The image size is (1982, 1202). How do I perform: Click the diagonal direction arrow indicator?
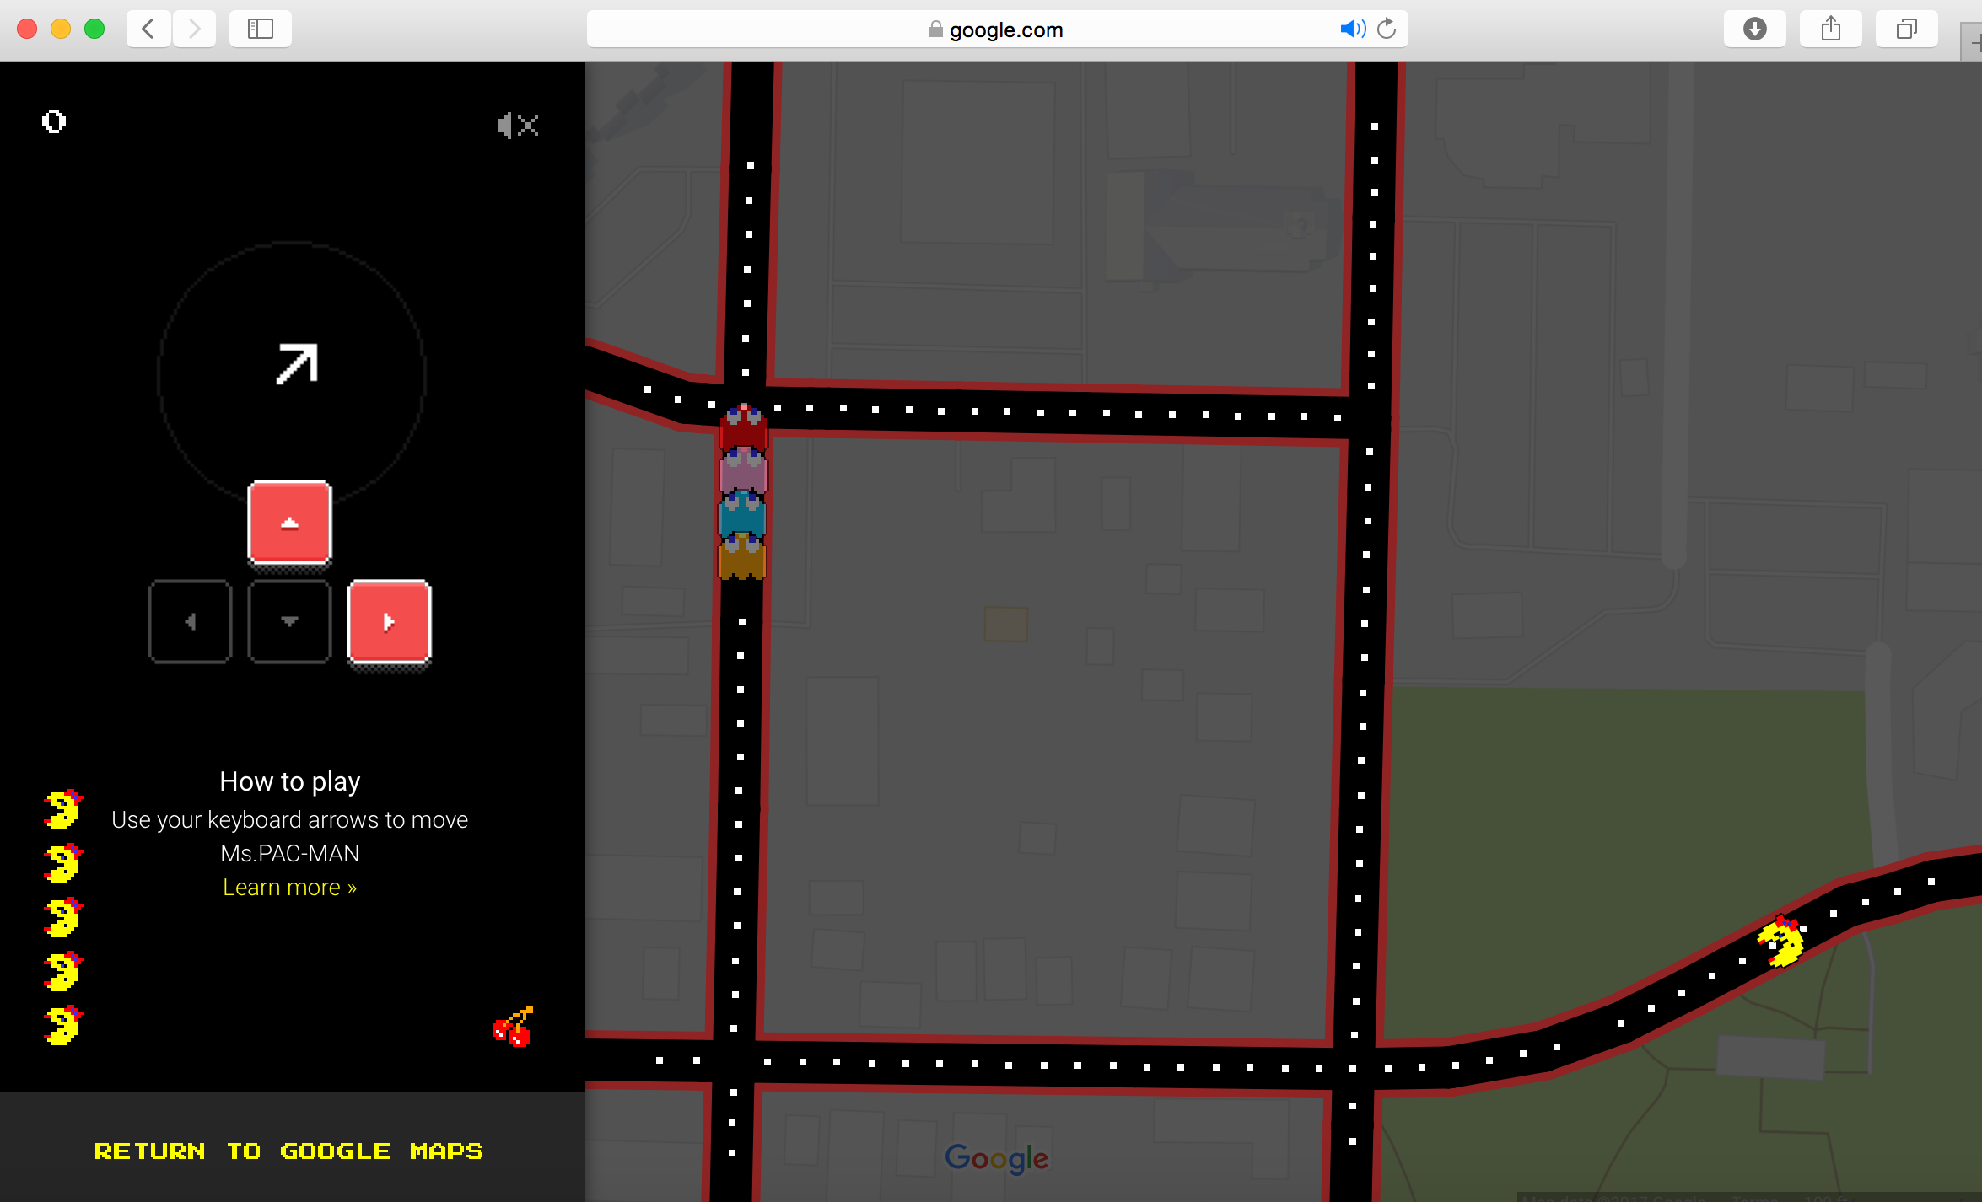(x=297, y=363)
